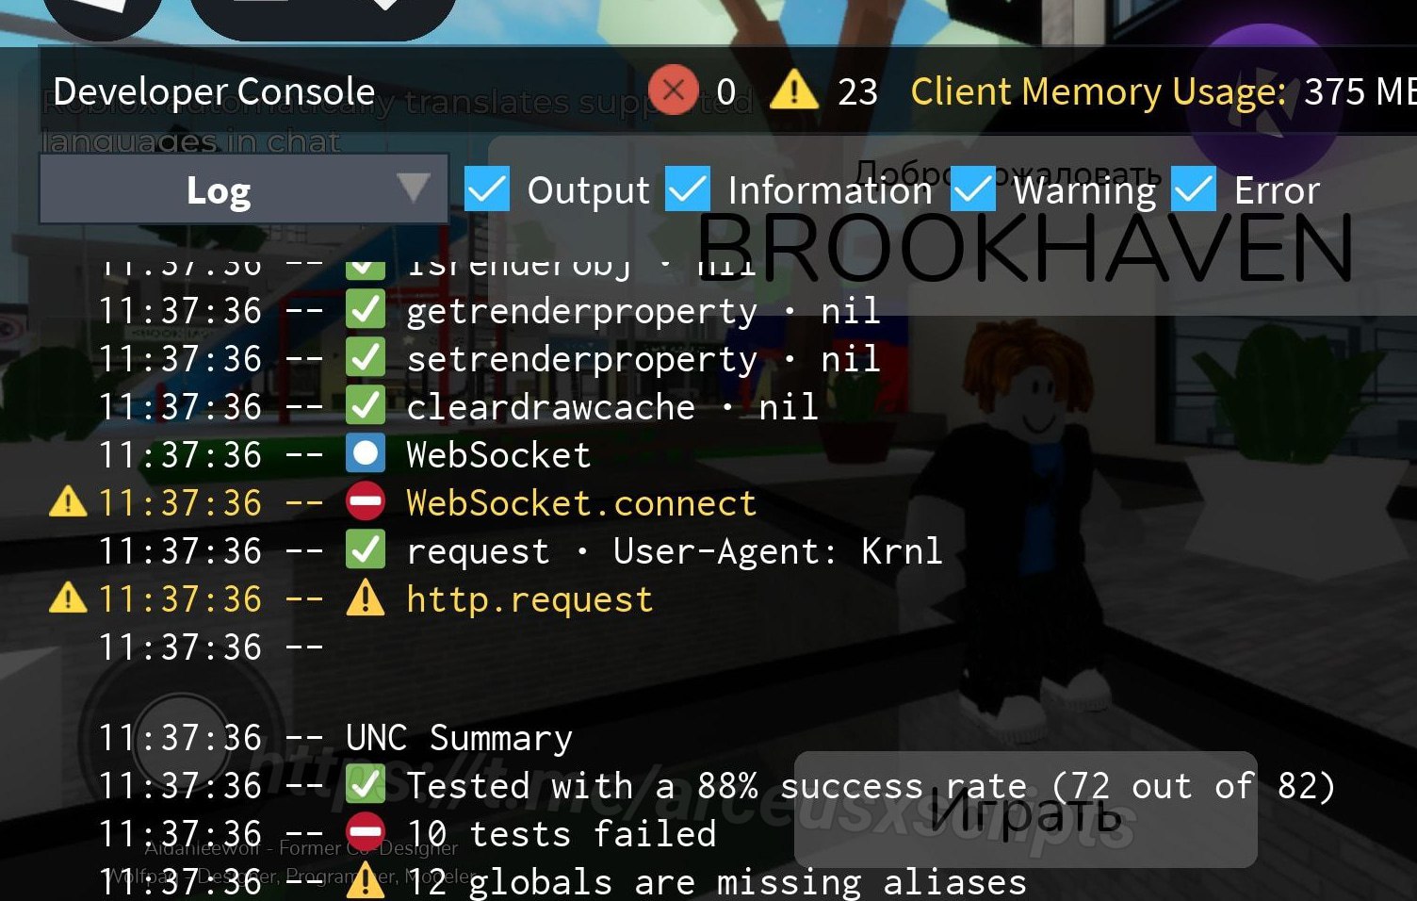Click the left-margin warning icon on http.request row

tap(68, 598)
